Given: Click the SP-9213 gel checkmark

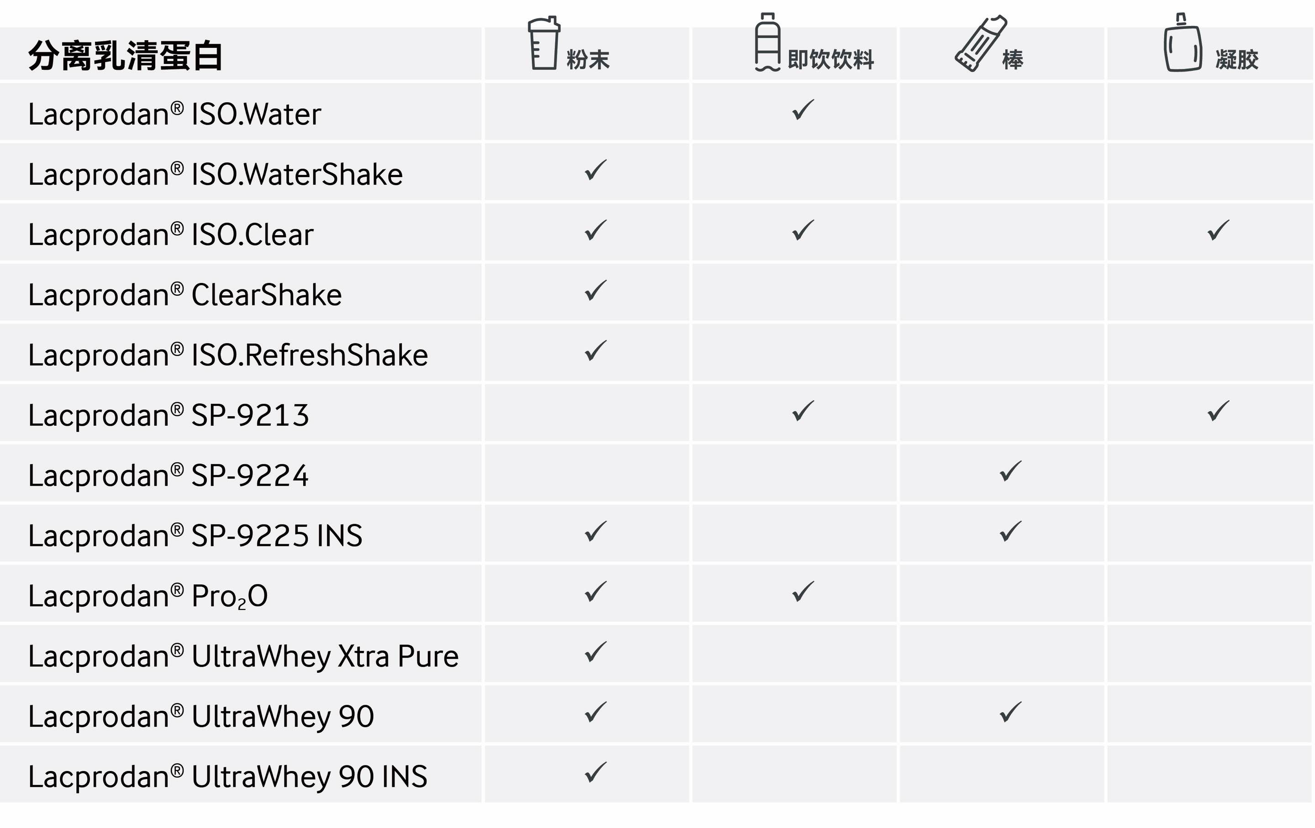Looking at the screenshot, I should point(1218,411).
